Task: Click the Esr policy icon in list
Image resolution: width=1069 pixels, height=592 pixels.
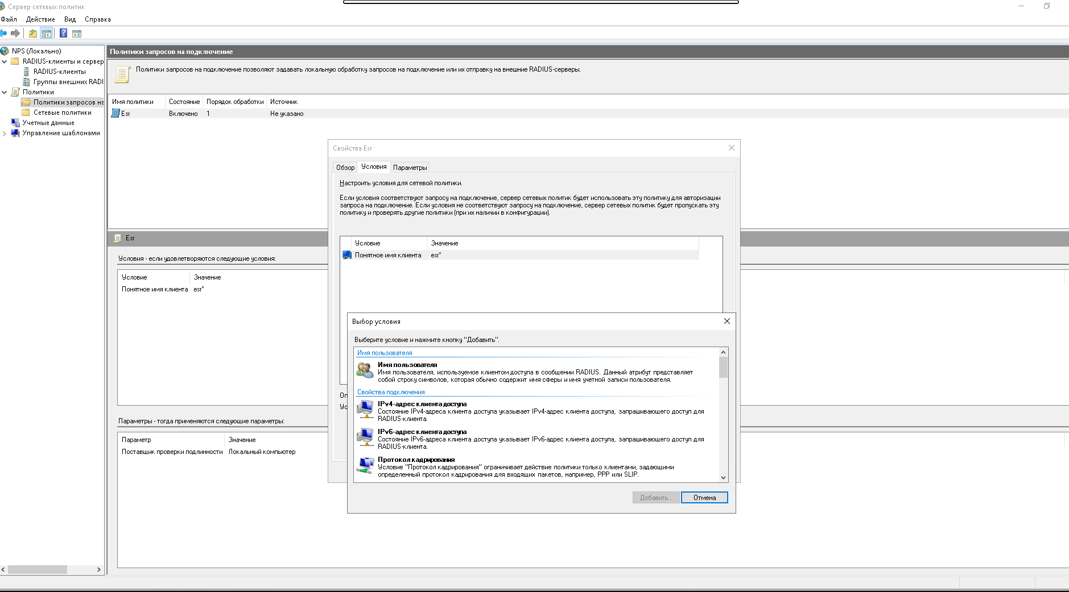Action: [115, 114]
